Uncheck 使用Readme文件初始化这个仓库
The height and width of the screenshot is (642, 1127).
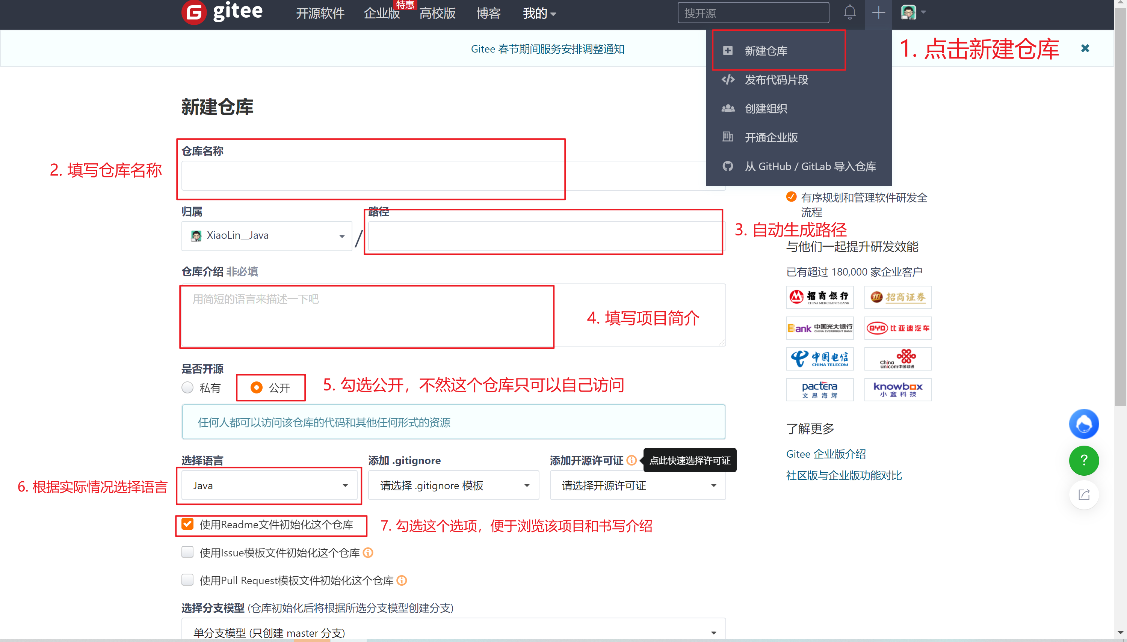pyautogui.click(x=187, y=524)
